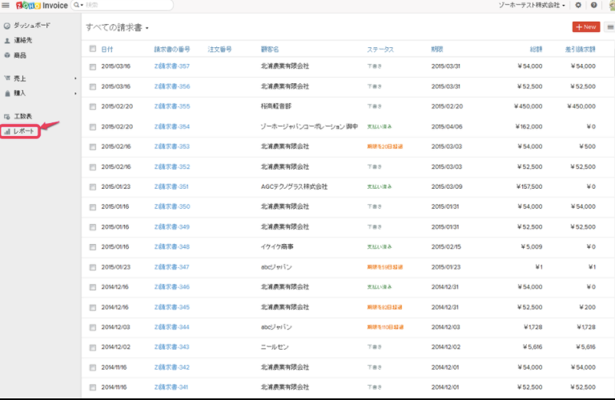Screen dimensions: 615x400
Task: Click the ダッシュボード dashboard icon
Action: click(7, 26)
